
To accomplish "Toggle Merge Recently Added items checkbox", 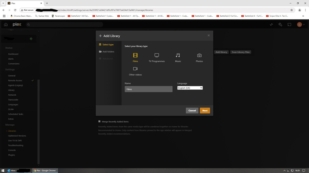I will (x=99, y=121).
